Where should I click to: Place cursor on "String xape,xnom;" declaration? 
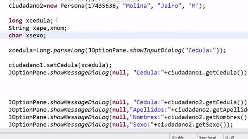click(x=38, y=28)
